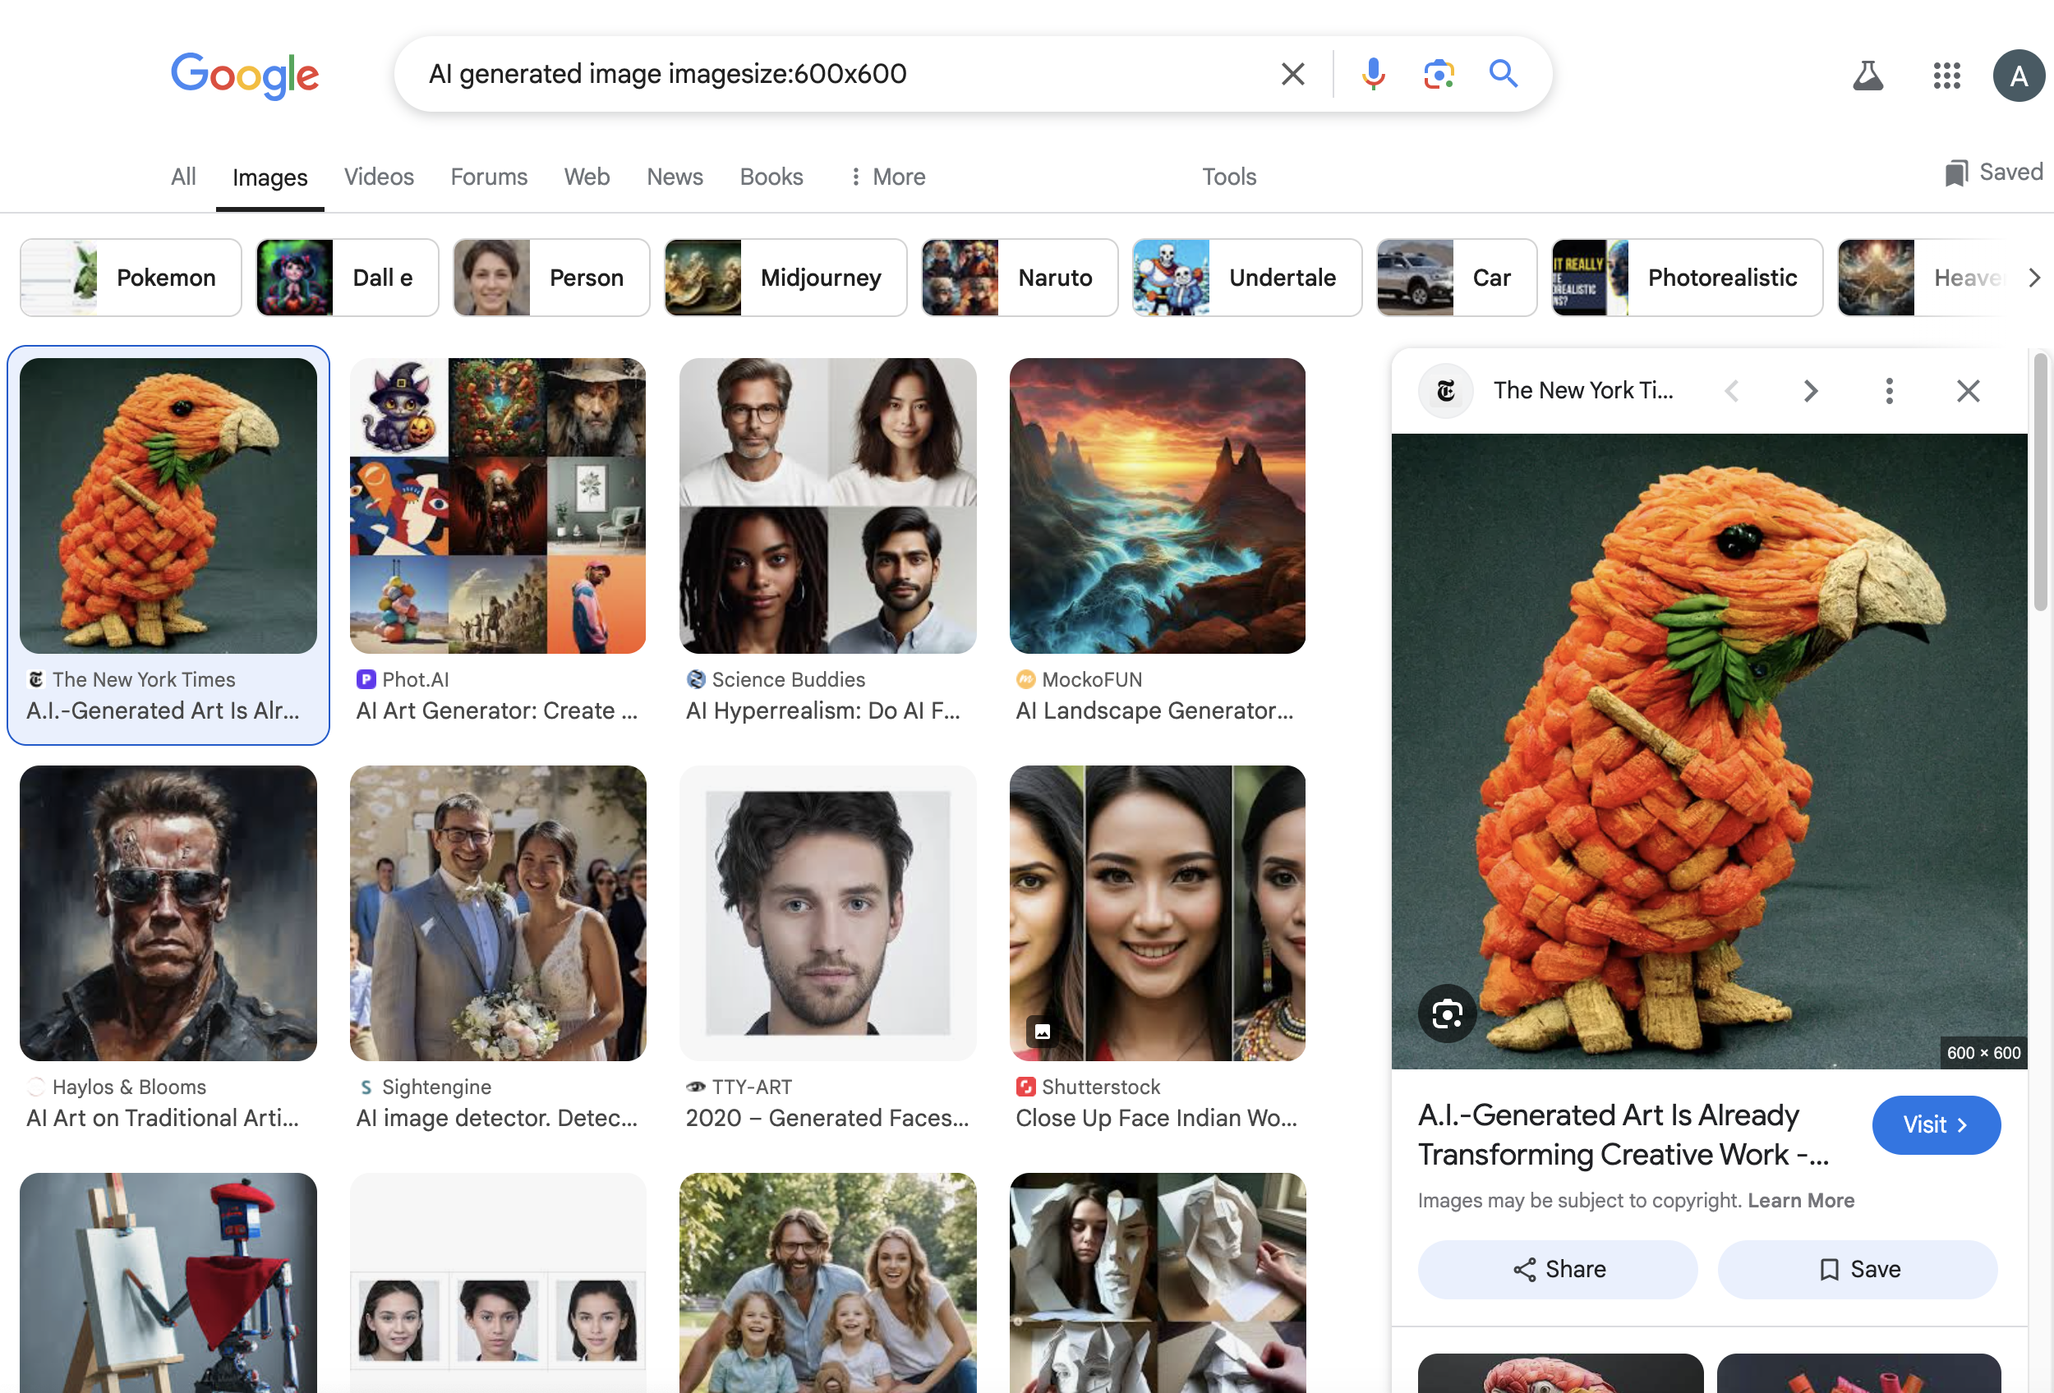
Task: Click the Visit button in preview panel
Action: point(1936,1124)
